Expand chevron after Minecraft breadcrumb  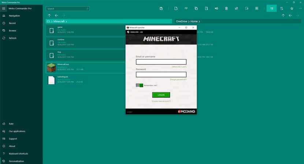(66, 22)
